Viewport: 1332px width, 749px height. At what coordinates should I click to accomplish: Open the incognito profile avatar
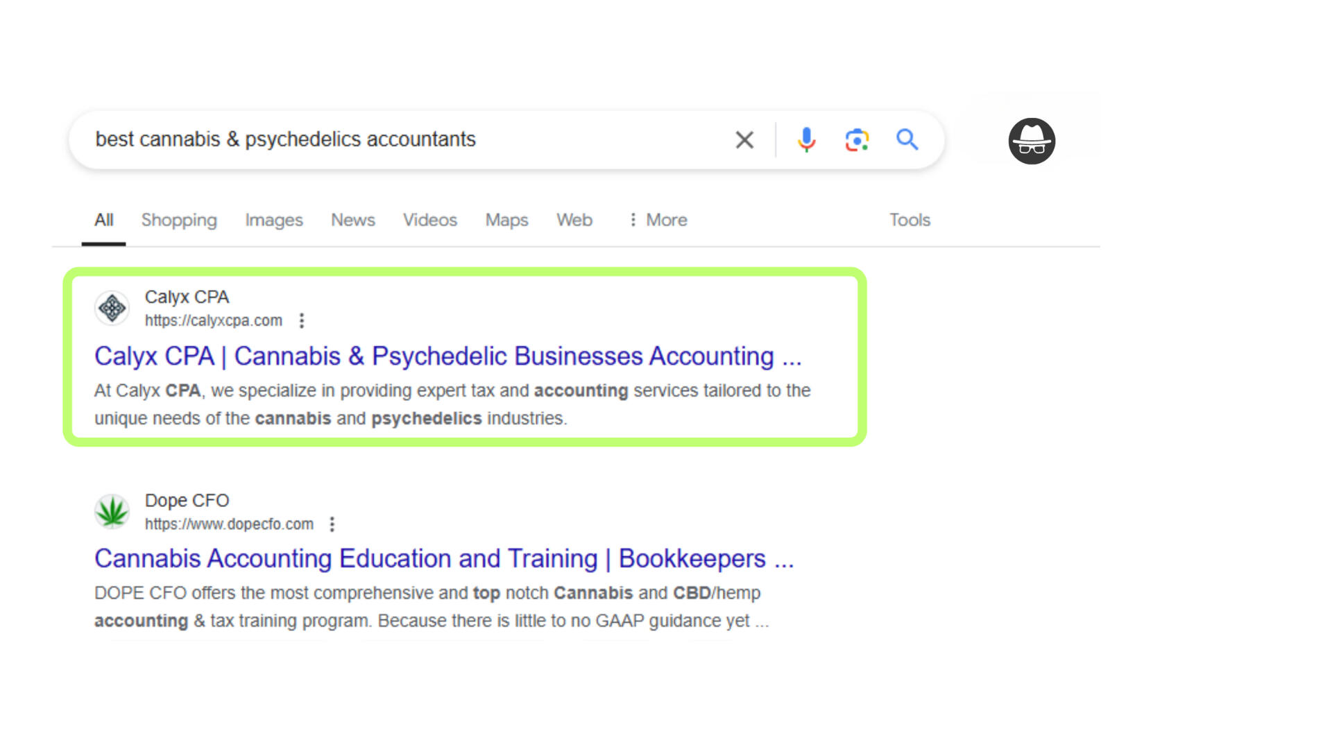tap(1032, 141)
